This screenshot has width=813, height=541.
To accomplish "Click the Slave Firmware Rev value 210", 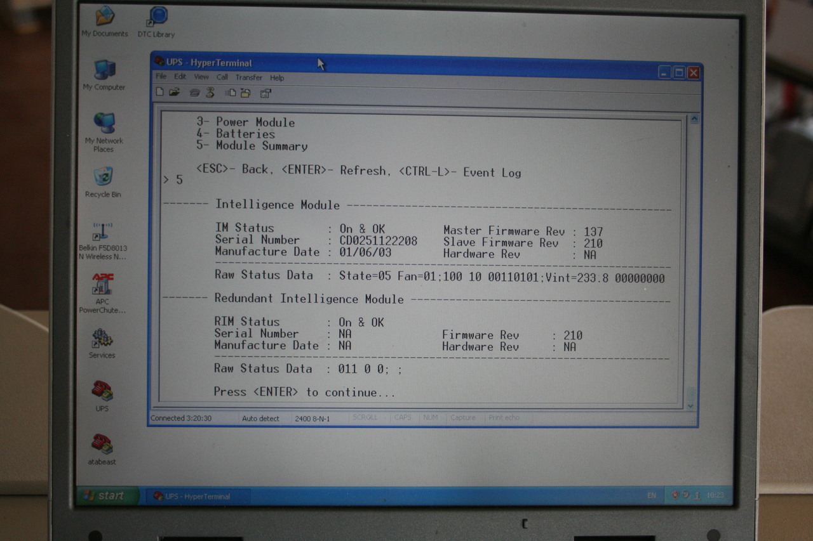I will [x=593, y=244].
